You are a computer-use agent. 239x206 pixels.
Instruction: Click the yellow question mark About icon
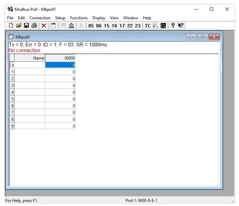[173, 25]
